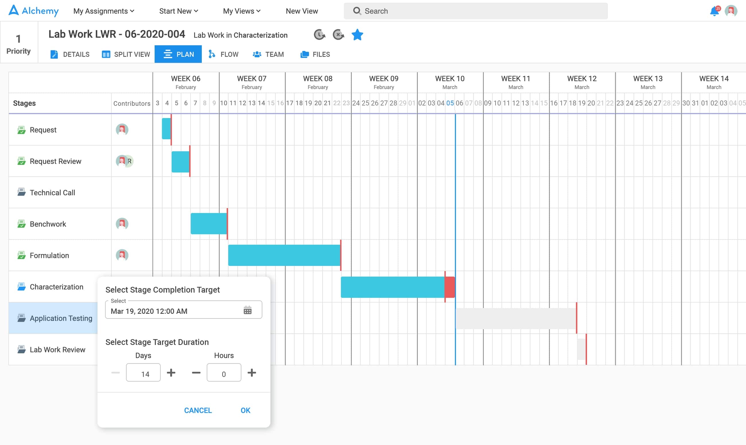
Task: Click the green completed icon beside Request stage
Action: click(21, 130)
